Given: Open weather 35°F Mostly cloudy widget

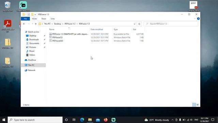Looking at the screenshot, I should [x=157, y=120].
